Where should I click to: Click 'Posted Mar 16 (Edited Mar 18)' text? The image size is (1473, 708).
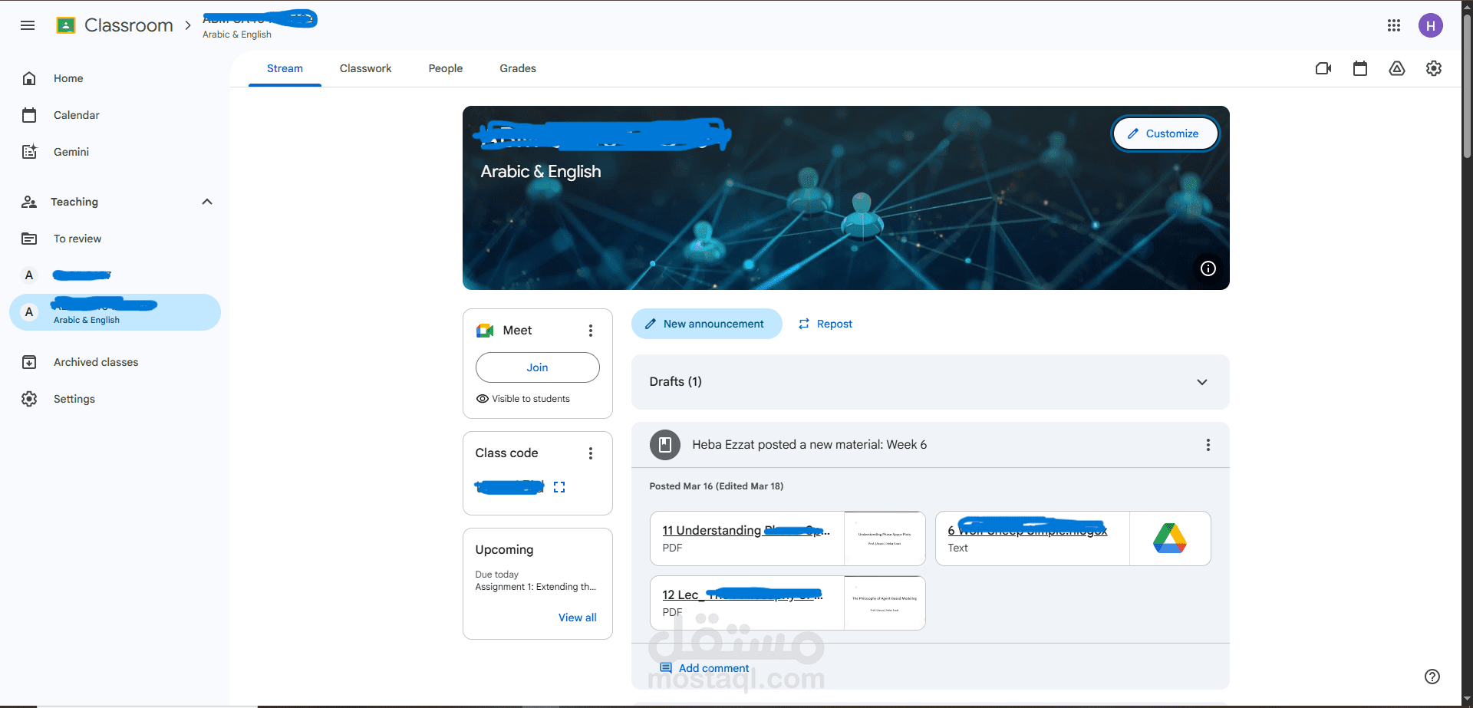(x=717, y=486)
